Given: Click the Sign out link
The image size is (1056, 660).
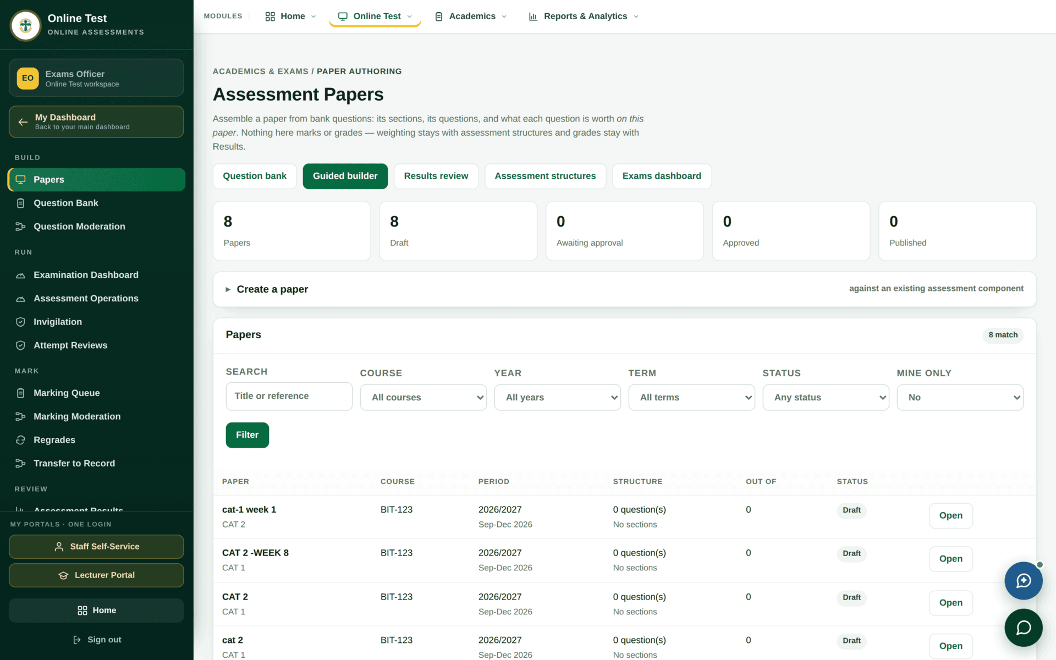Looking at the screenshot, I should 97,640.
